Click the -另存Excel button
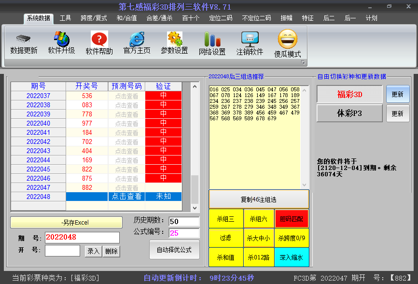 click(x=67, y=222)
